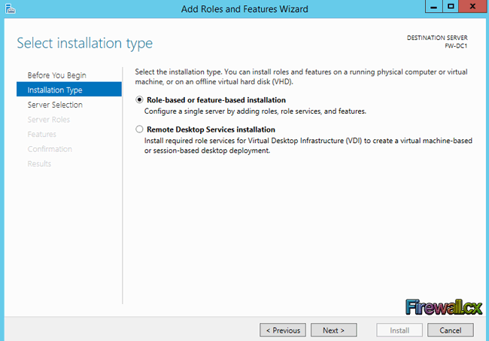Minimize the wizard window
This screenshot has height=341, width=489.
(434, 6)
